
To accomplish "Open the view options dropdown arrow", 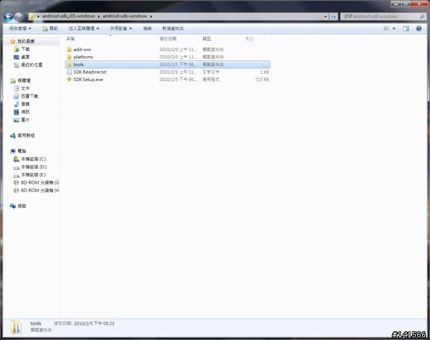I will (394, 28).
